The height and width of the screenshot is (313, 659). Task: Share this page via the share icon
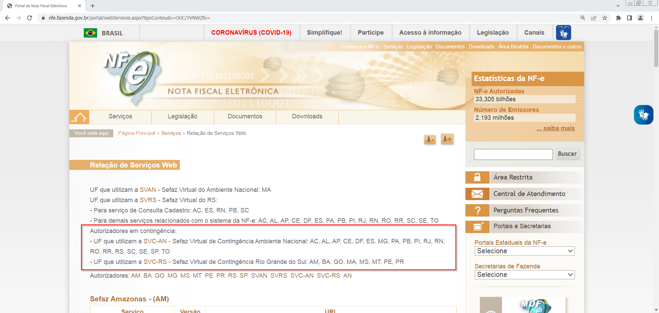(594, 18)
